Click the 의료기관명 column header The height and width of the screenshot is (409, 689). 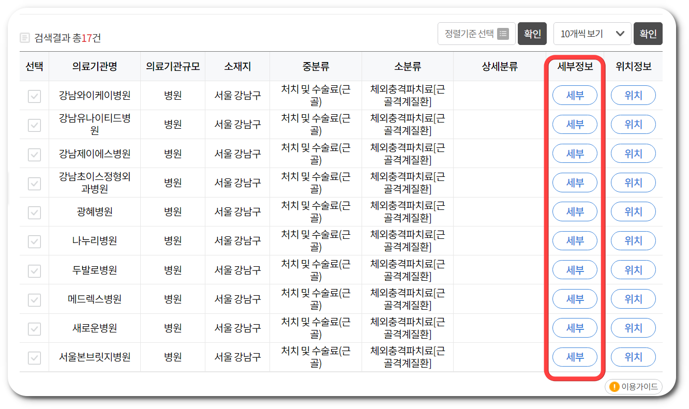tap(95, 66)
